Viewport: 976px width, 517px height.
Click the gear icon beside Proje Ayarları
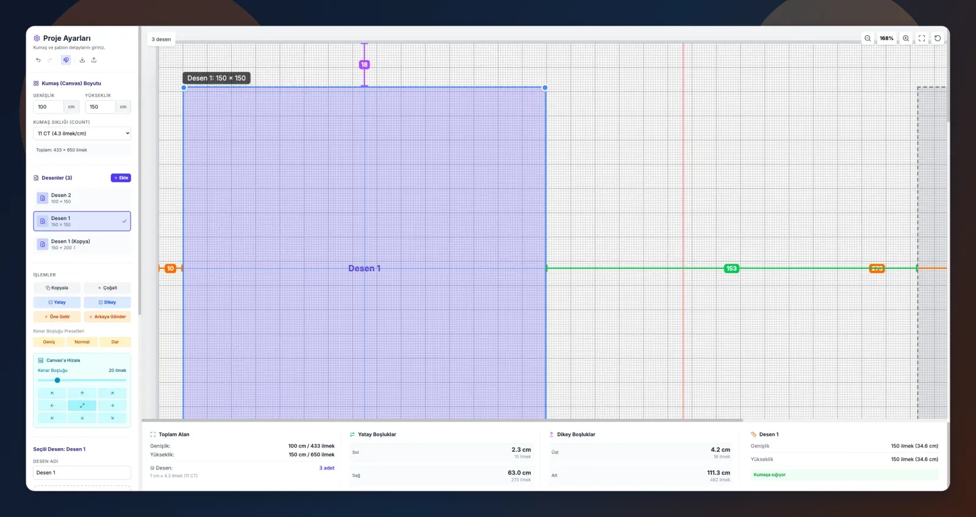pyautogui.click(x=37, y=38)
